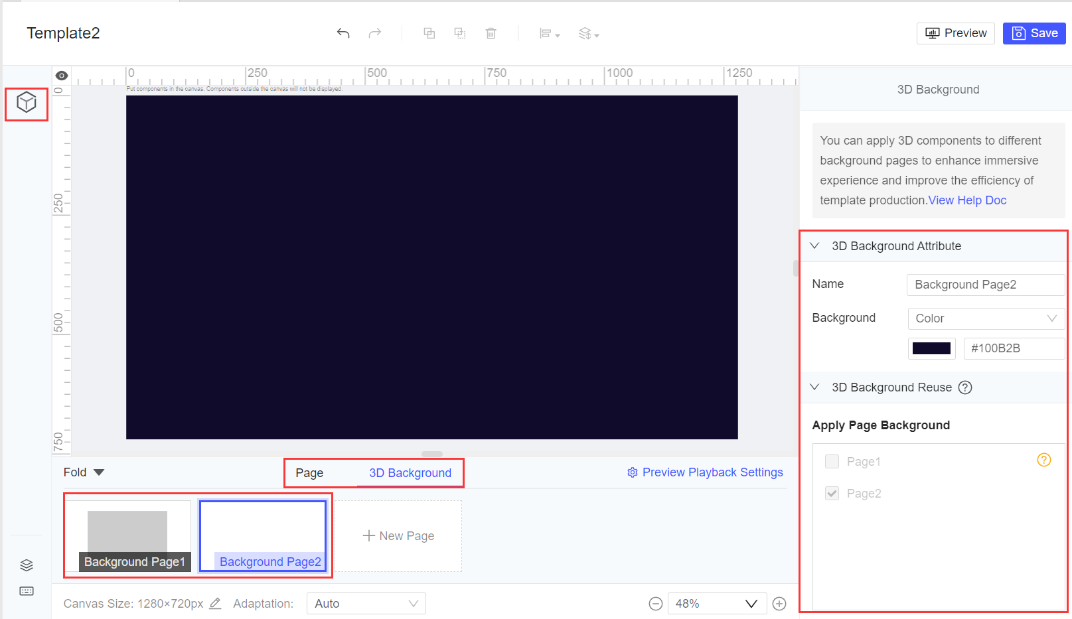Open keyboard shortcuts icon in left sidebar

pyautogui.click(x=26, y=591)
